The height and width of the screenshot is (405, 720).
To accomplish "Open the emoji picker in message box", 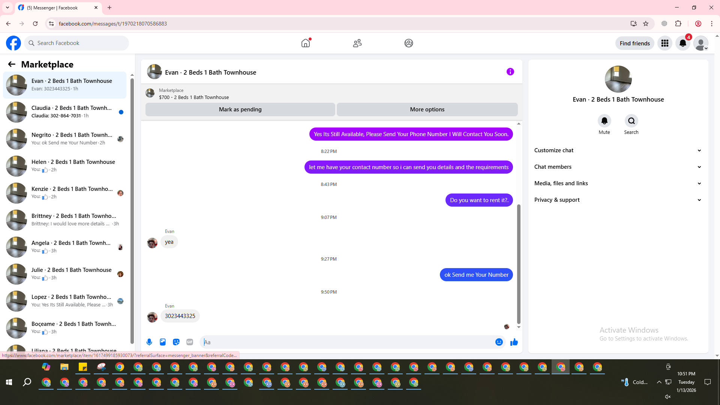I will 499,342.
